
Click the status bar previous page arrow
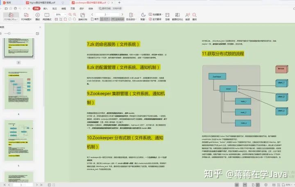[x=9, y=185]
